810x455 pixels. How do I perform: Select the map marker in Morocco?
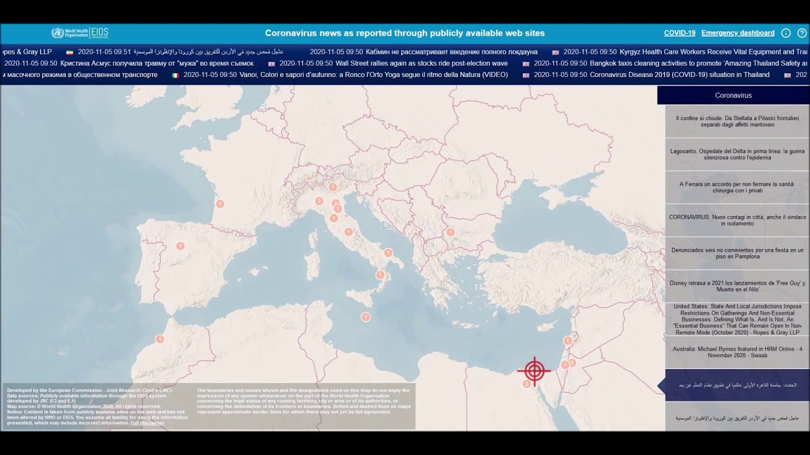pos(160,339)
